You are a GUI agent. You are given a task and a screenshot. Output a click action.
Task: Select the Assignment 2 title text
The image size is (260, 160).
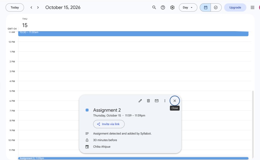(x=107, y=110)
